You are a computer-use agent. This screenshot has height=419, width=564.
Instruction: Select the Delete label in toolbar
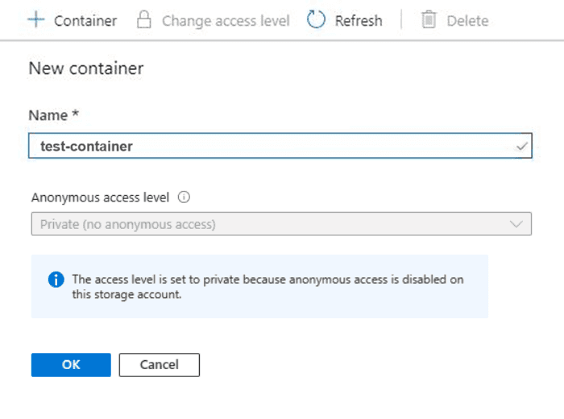(467, 21)
